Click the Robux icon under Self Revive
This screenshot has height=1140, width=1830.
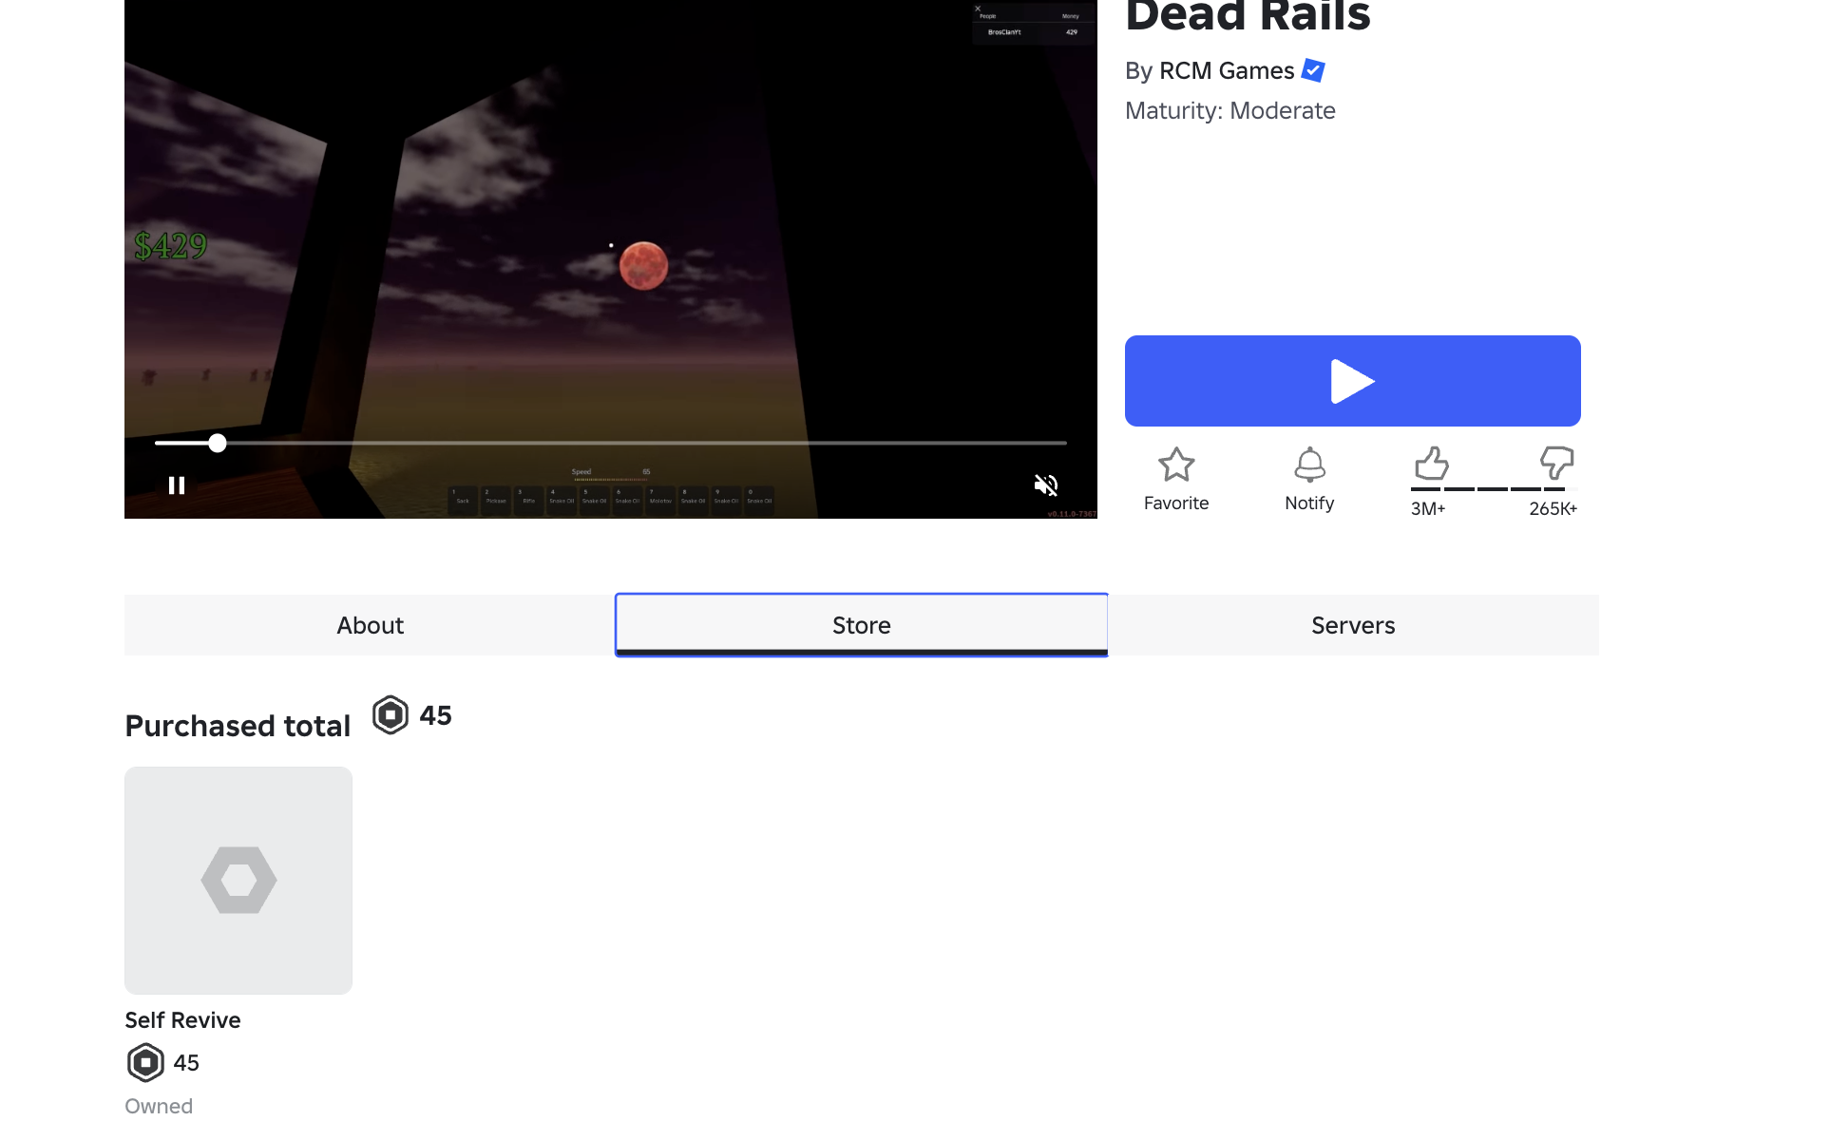click(145, 1063)
